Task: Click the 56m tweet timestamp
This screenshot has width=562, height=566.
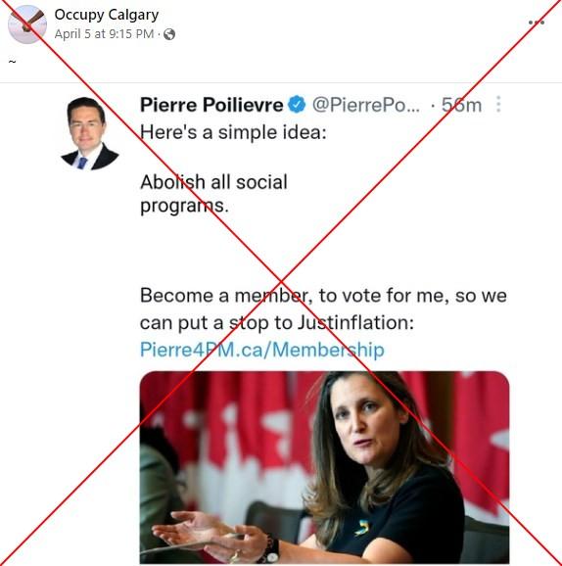Action: click(x=462, y=106)
